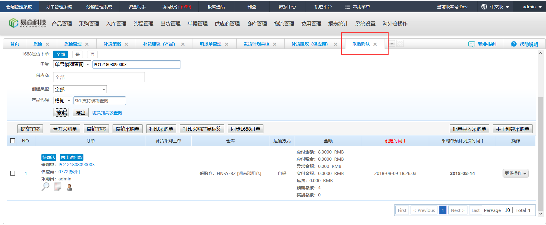Click the 搜索 button

point(61,113)
